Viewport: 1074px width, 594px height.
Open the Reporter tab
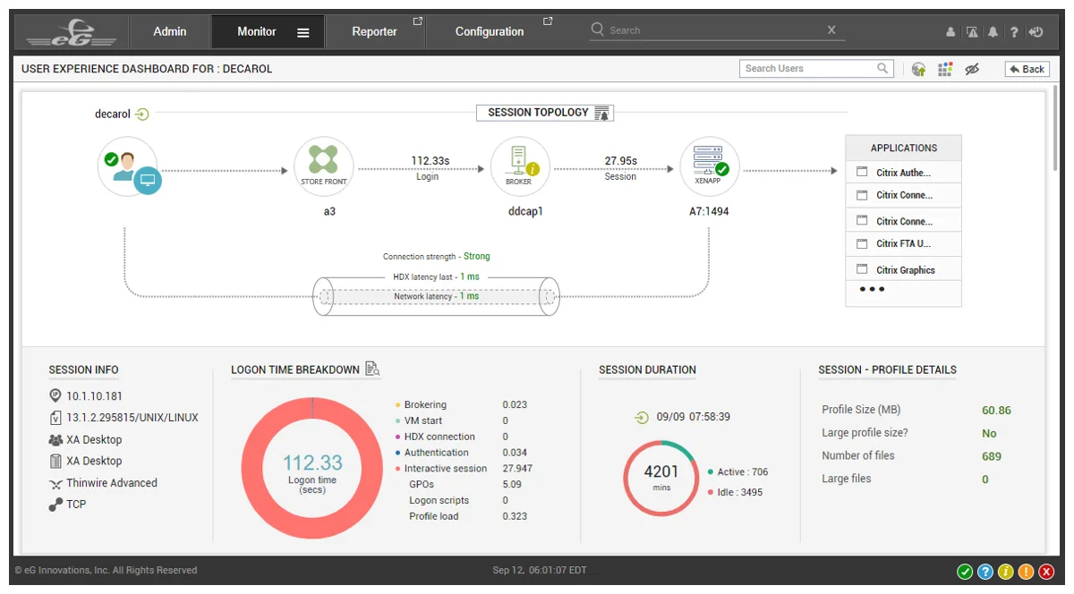point(374,31)
